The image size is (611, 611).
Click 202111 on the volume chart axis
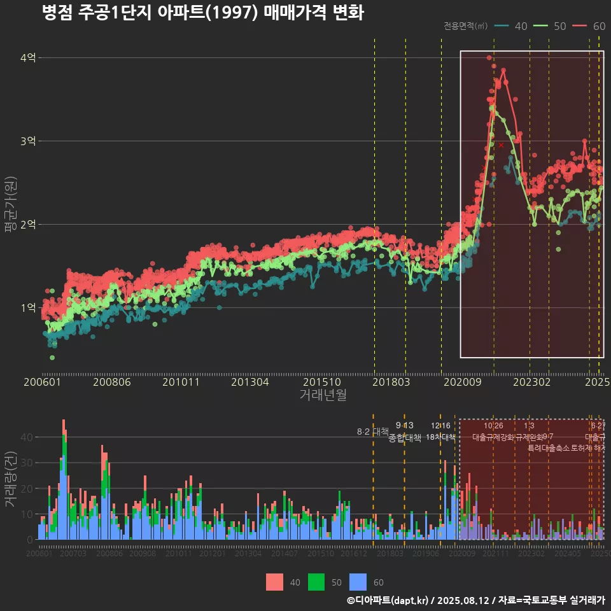[x=496, y=553]
